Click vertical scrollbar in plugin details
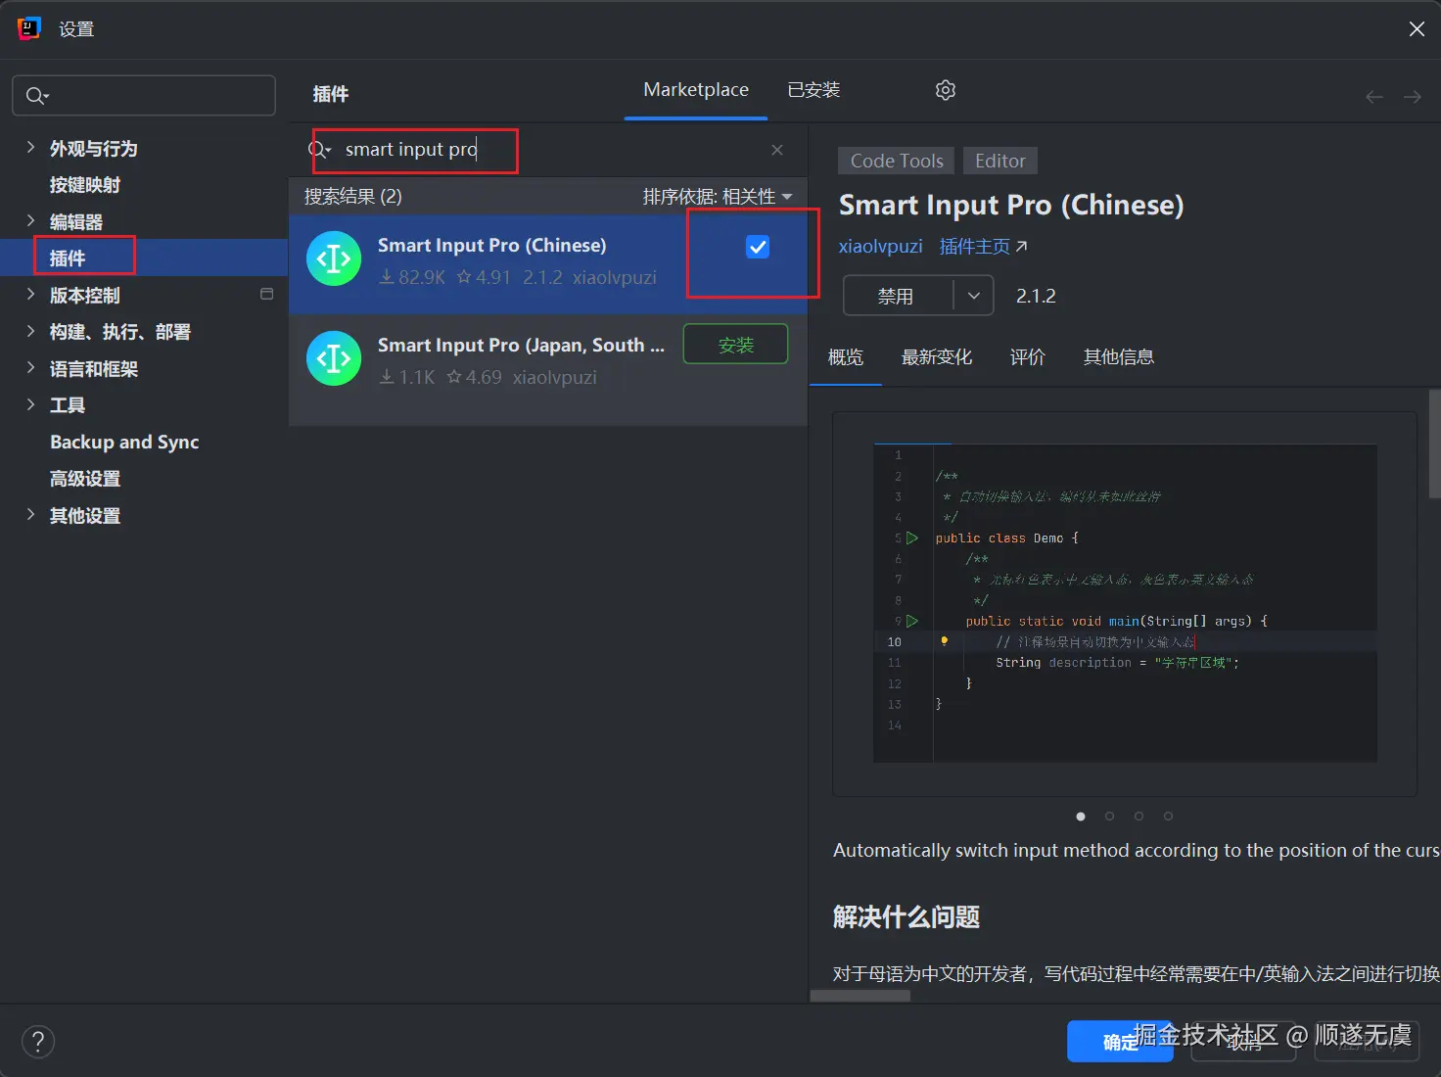 point(1435,445)
